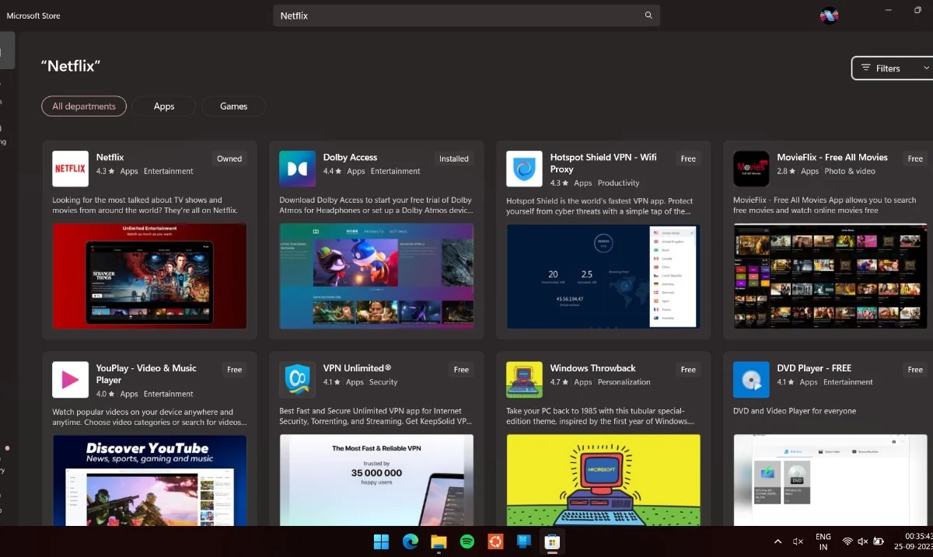Select the All departments filter
933x557 pixels.
point(84,106)
